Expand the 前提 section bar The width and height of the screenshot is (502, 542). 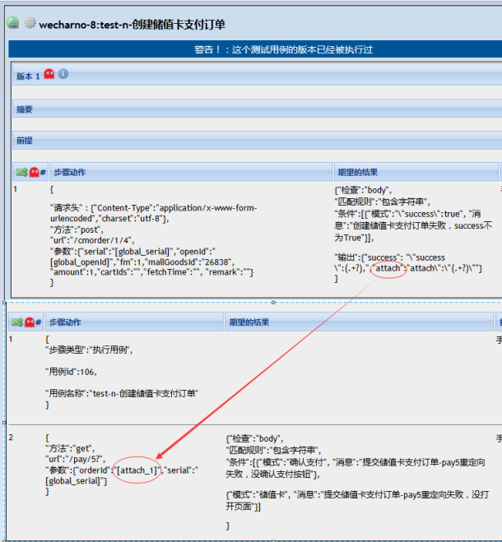click(247, 141)
